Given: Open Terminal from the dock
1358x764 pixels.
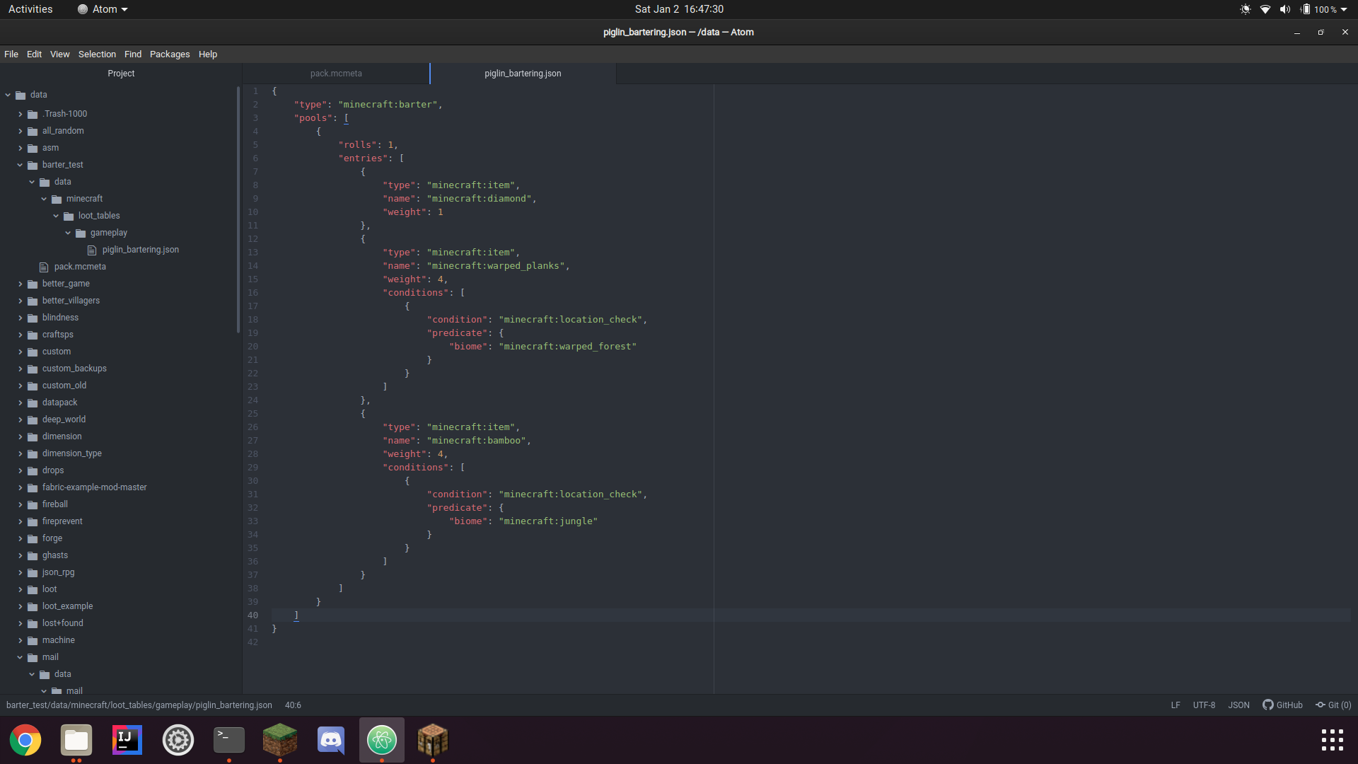Looking at the screenshot, I should pyautogui.click(x=229, y=741).
